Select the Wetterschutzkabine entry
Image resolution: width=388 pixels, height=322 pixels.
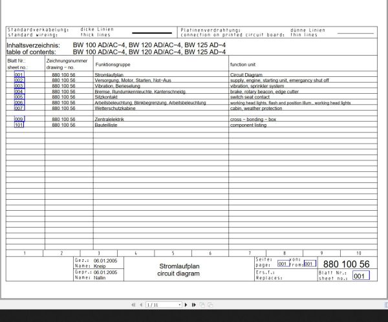tap(115, 108)
